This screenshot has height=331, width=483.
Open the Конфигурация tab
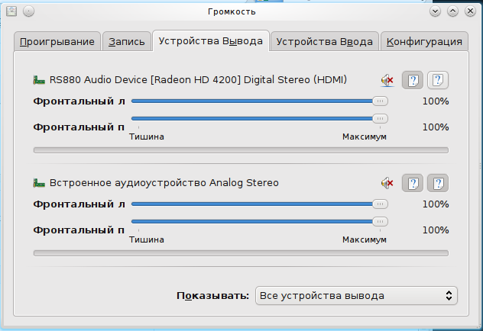pyautogui.click(x=424, y=41)
